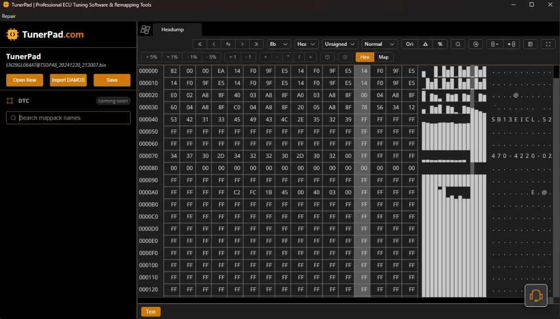
Task: Click the fullscreen expand icon
Action: (x=548, y=44)
